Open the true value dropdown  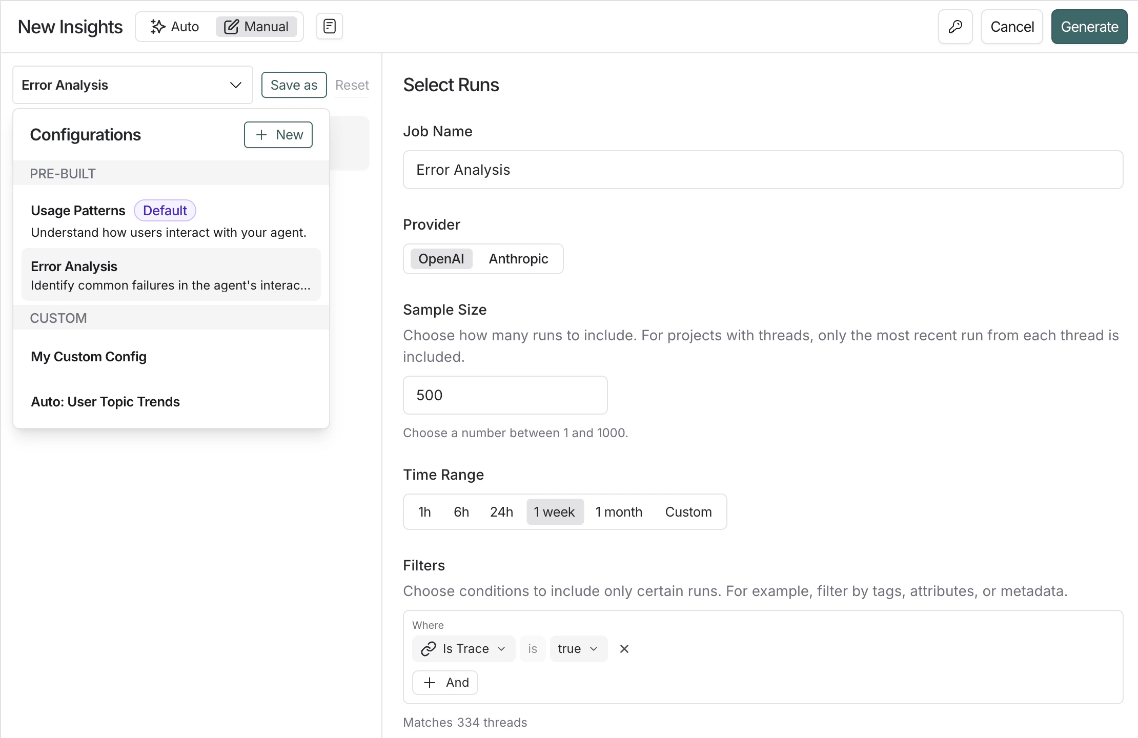point(578,649)
